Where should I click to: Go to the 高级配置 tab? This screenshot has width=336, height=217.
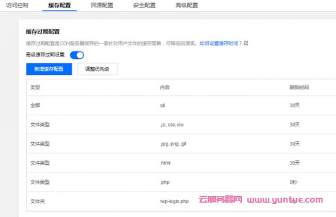(x=186, y=6)
